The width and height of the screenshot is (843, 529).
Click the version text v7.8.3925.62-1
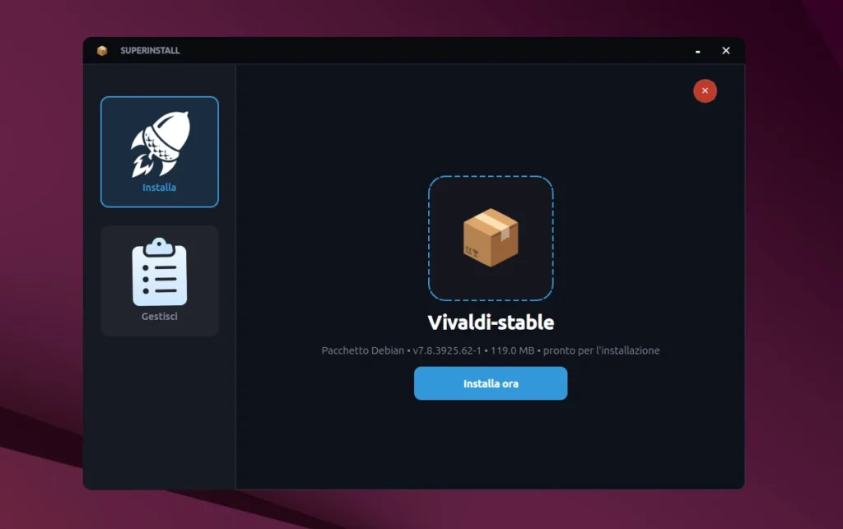(x=445, y=350)
